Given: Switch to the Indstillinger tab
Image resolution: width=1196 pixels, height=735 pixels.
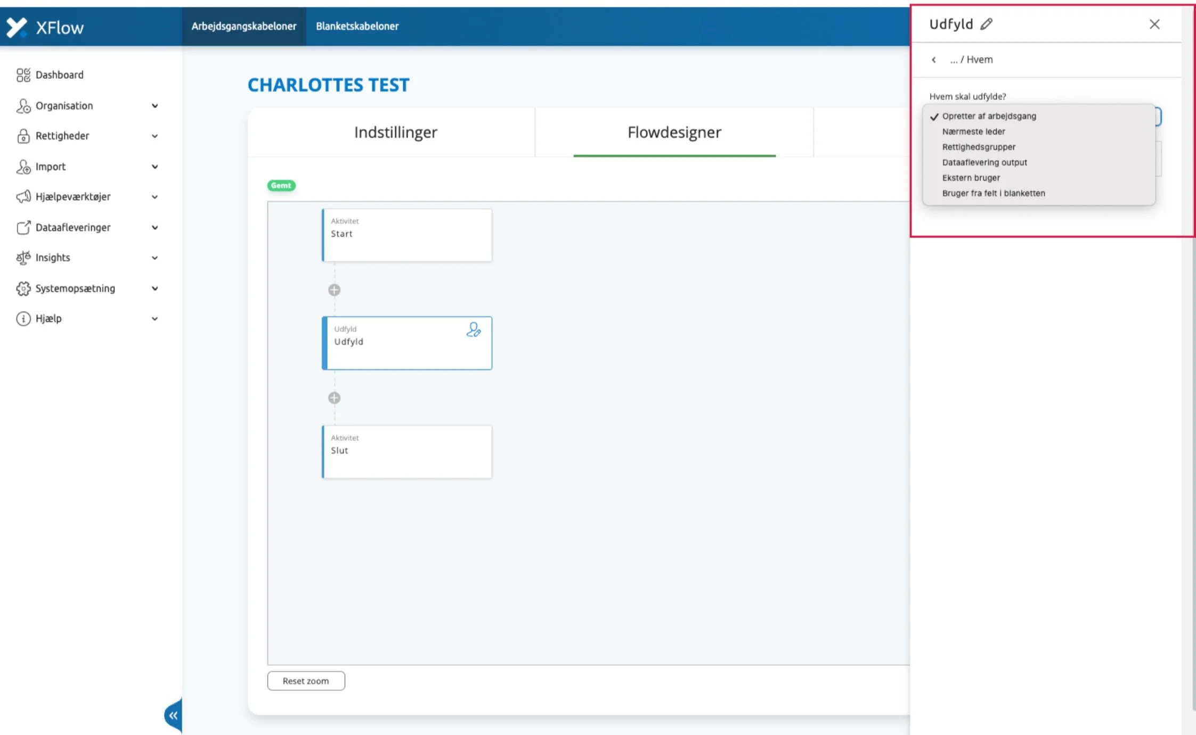Looking at the screenshot, I should (x=395, y=132).
